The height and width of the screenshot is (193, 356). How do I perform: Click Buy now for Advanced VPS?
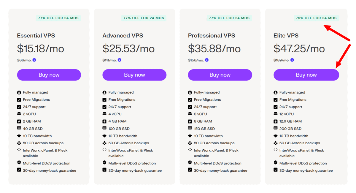(134, 75)
